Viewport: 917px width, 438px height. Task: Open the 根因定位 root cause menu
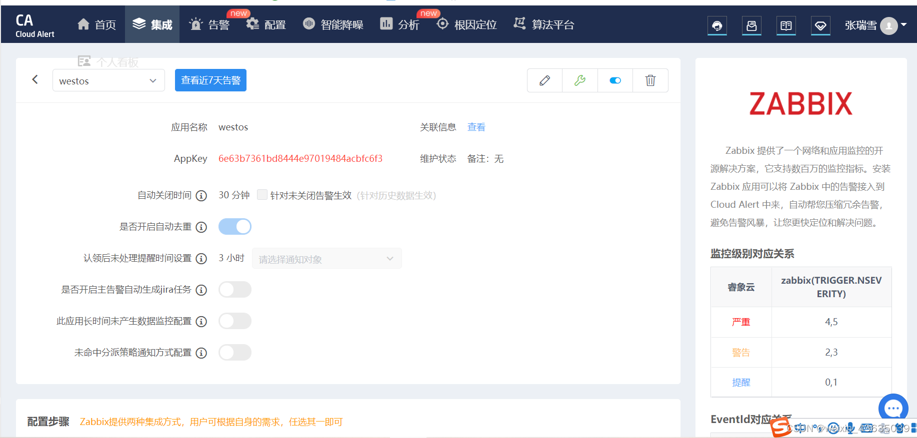click(x=466, y=24)
